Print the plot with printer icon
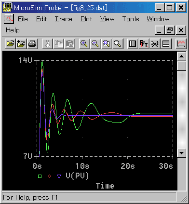This screenshot has width=189, height=204. [x=32, y=43]
